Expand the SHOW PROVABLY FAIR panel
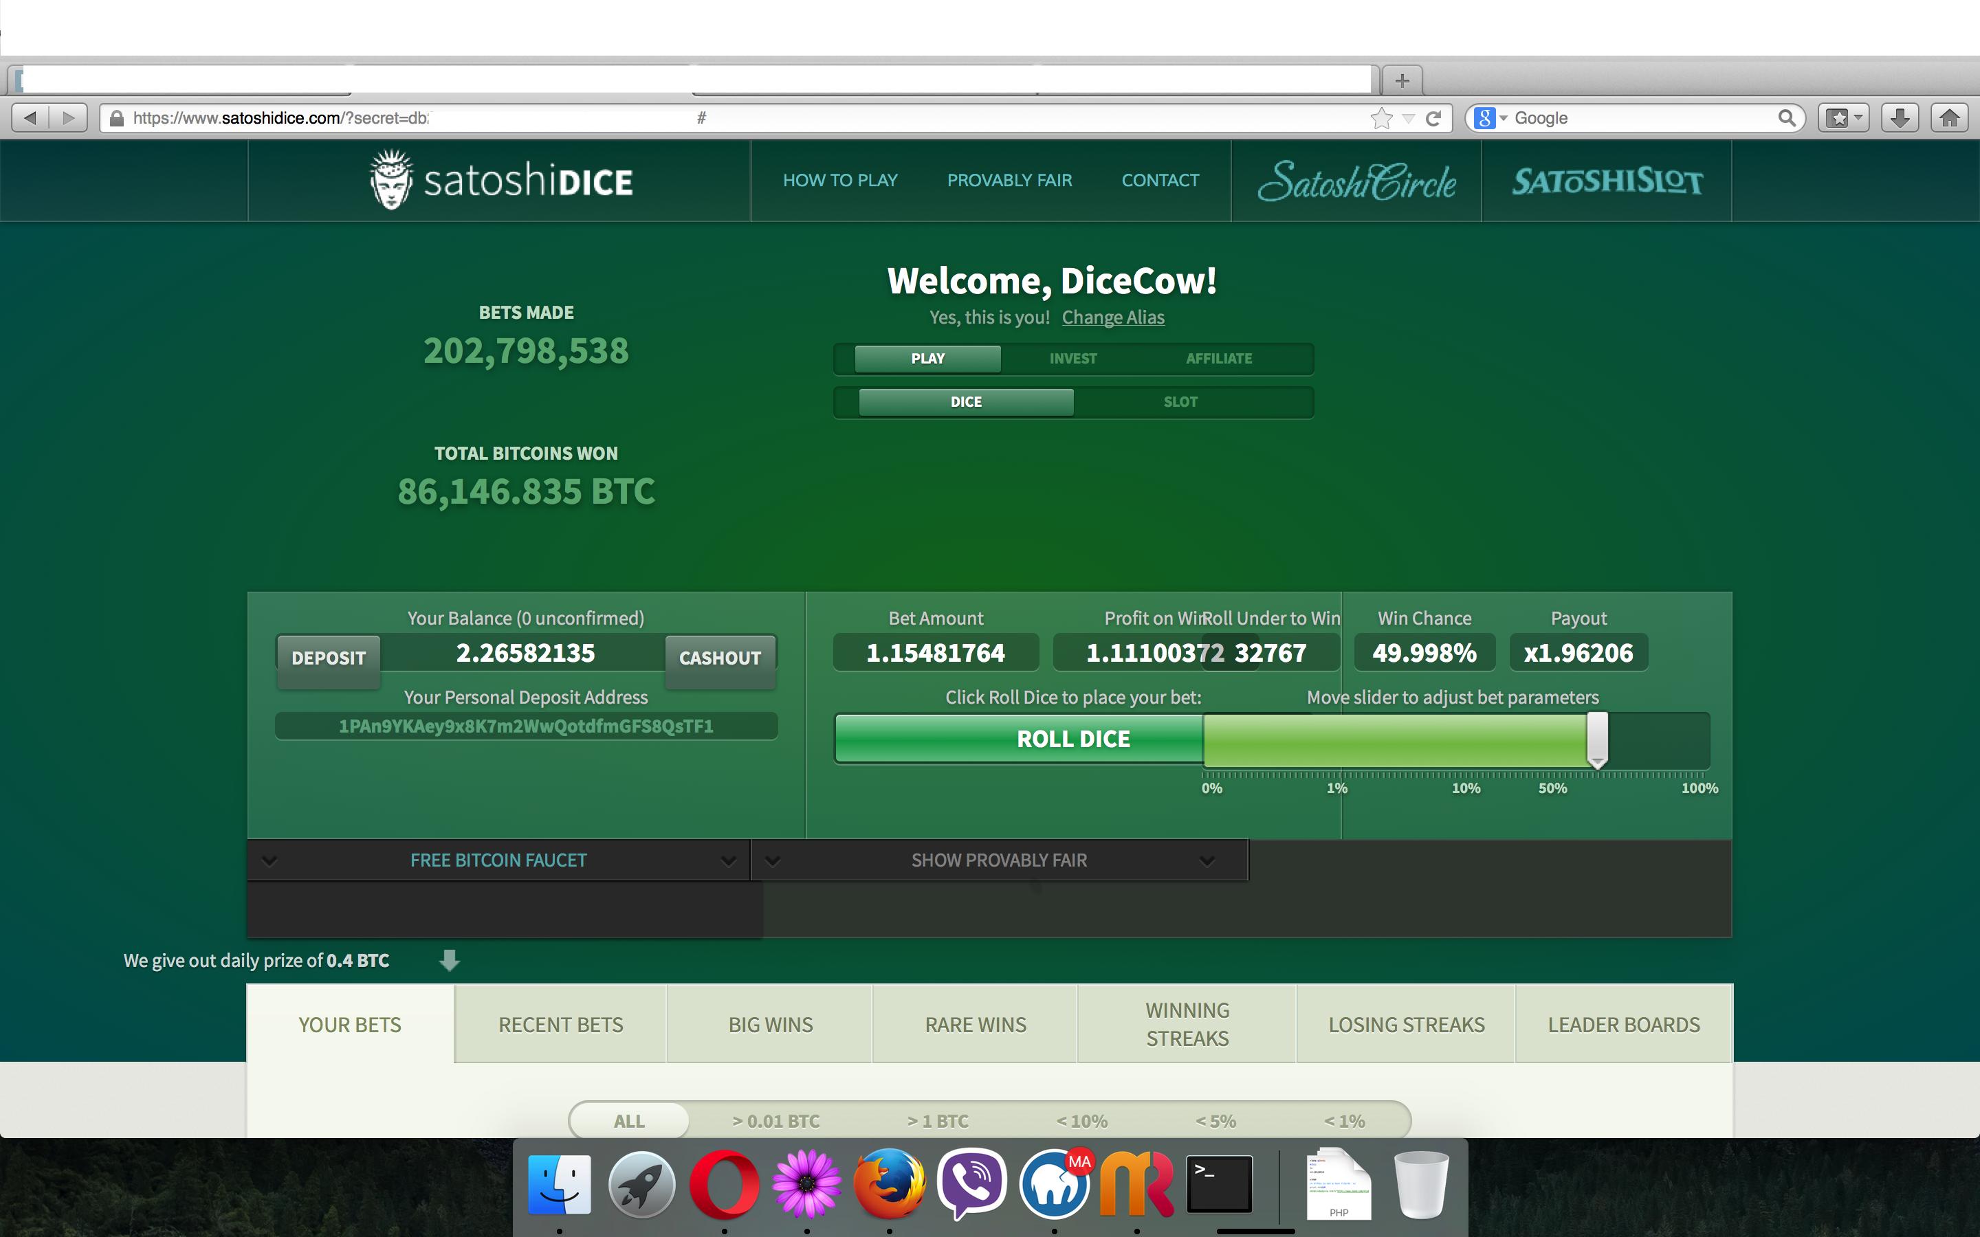The height and width of the screenshot is (1237, 1980). pyautogui.click(x=999, y=860)
